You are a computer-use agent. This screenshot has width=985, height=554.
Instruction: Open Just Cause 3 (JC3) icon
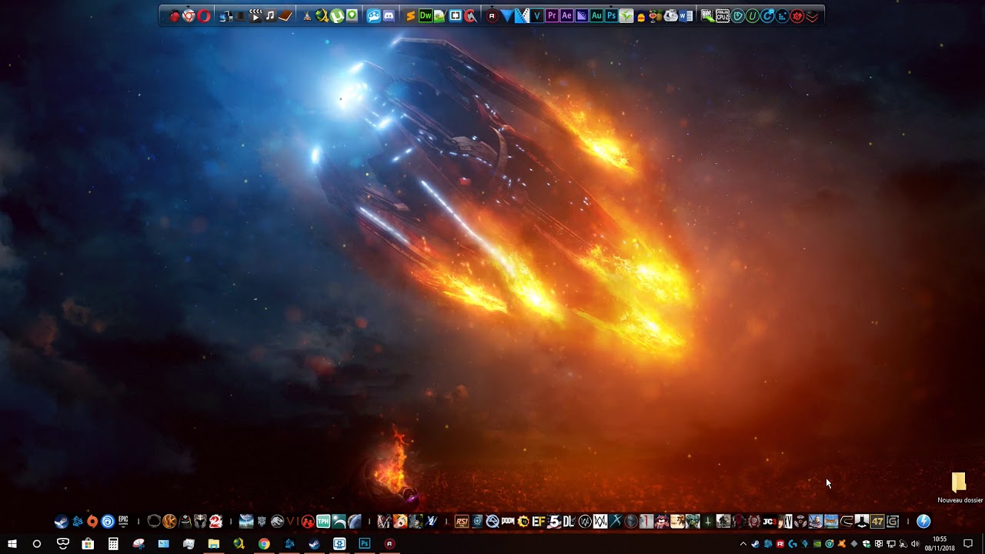(x=769, y=522)
